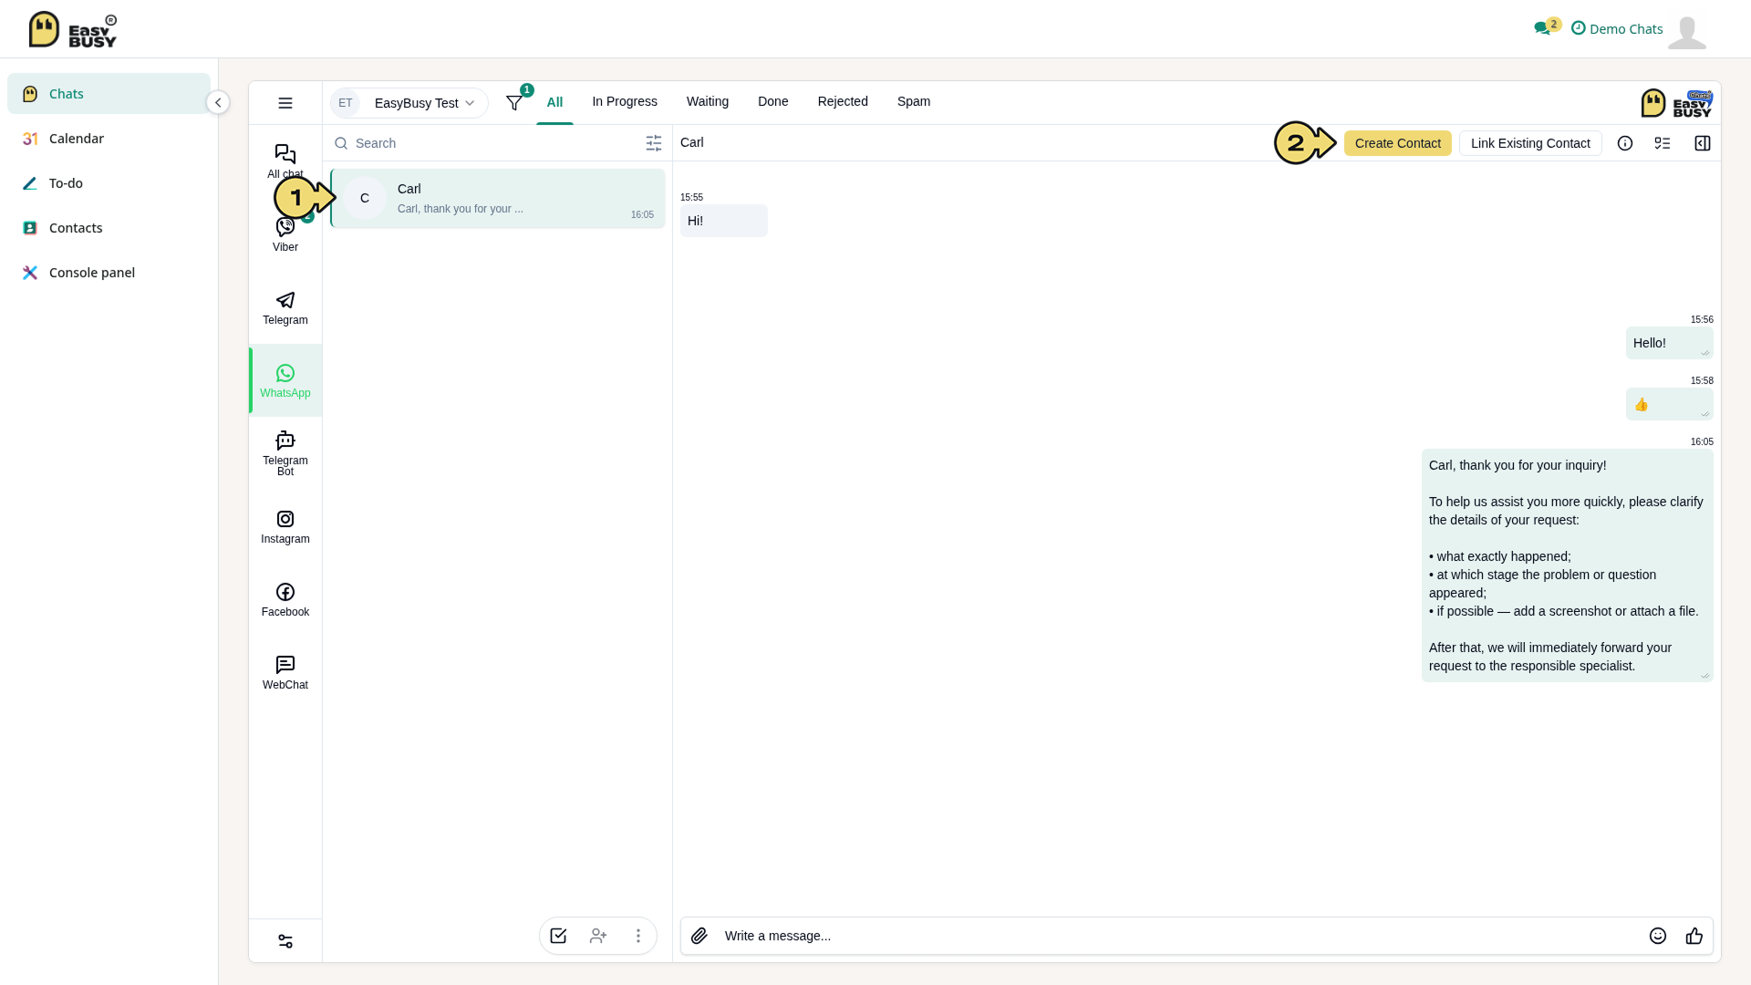
Task: Open the Telegram Bot channel
Action: [x=285, y=453]
